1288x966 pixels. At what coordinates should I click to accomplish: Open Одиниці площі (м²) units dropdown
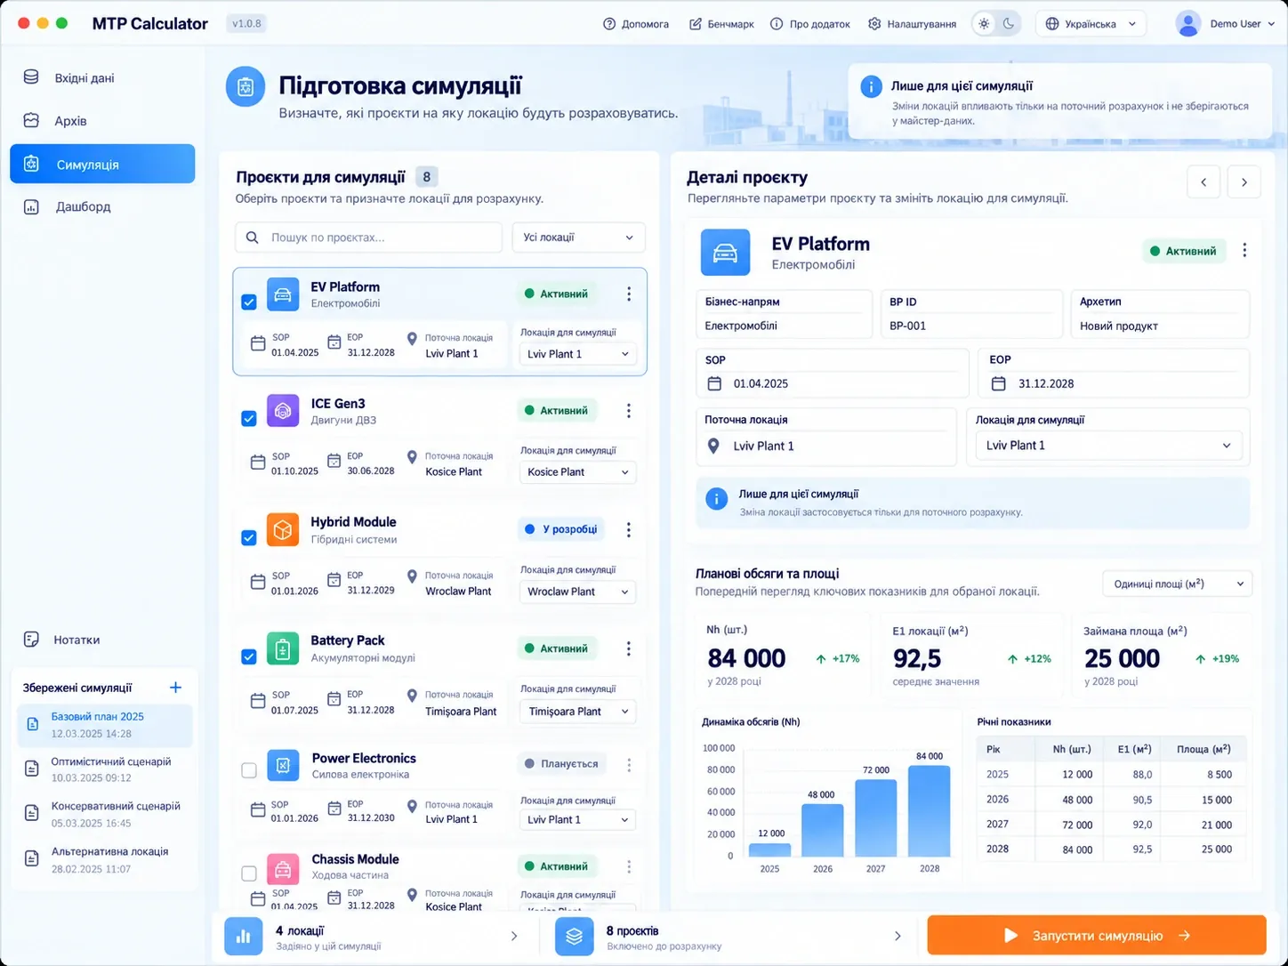click(1178, 584)
